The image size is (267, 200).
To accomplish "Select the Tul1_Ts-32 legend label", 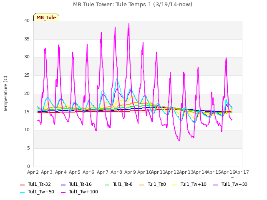I will coord(40,184).
